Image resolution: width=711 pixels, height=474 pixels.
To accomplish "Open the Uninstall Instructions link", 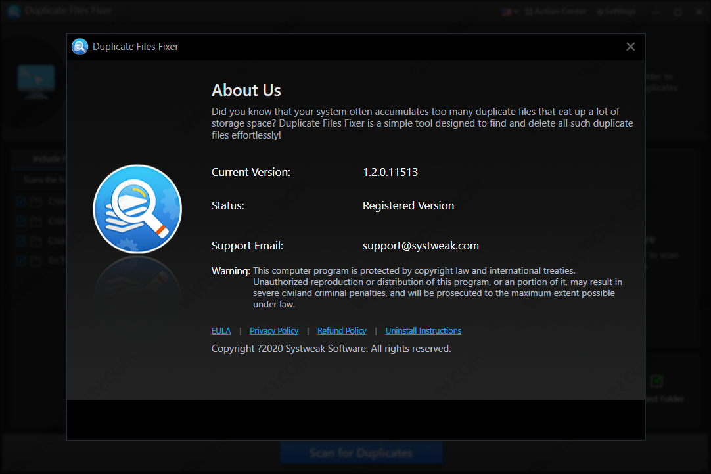I will pyautogui.click(x=423, y=331).
